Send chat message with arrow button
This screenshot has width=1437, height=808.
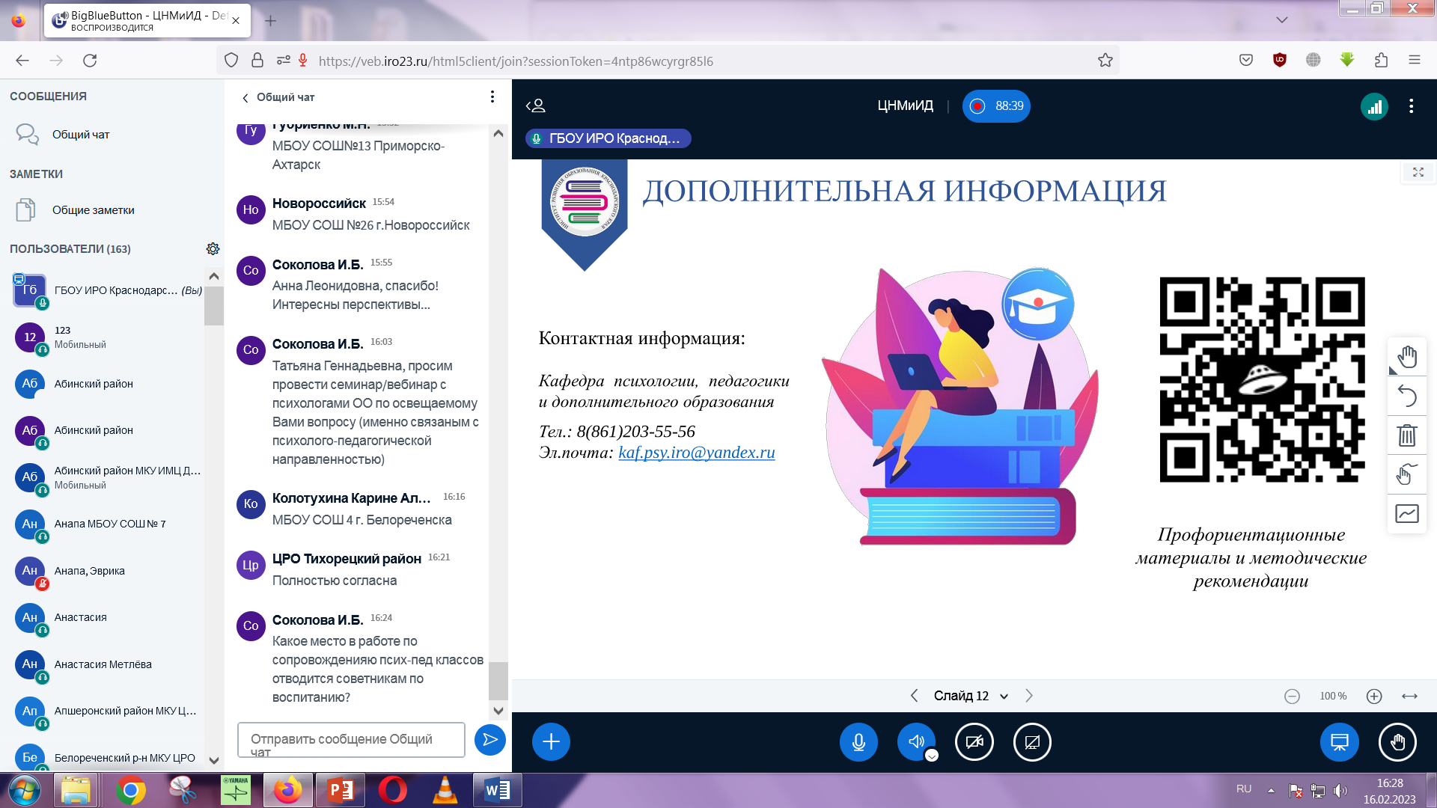pos(490,740)
